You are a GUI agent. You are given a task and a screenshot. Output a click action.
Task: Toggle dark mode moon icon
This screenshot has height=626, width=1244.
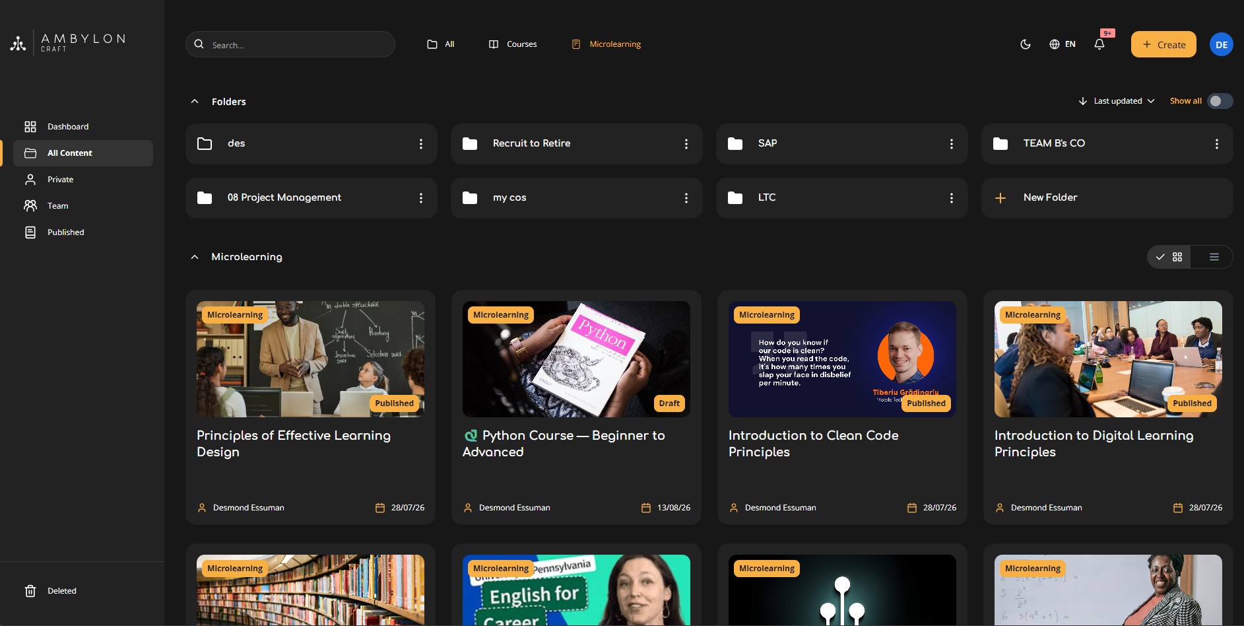click(x=1026, y=44)
